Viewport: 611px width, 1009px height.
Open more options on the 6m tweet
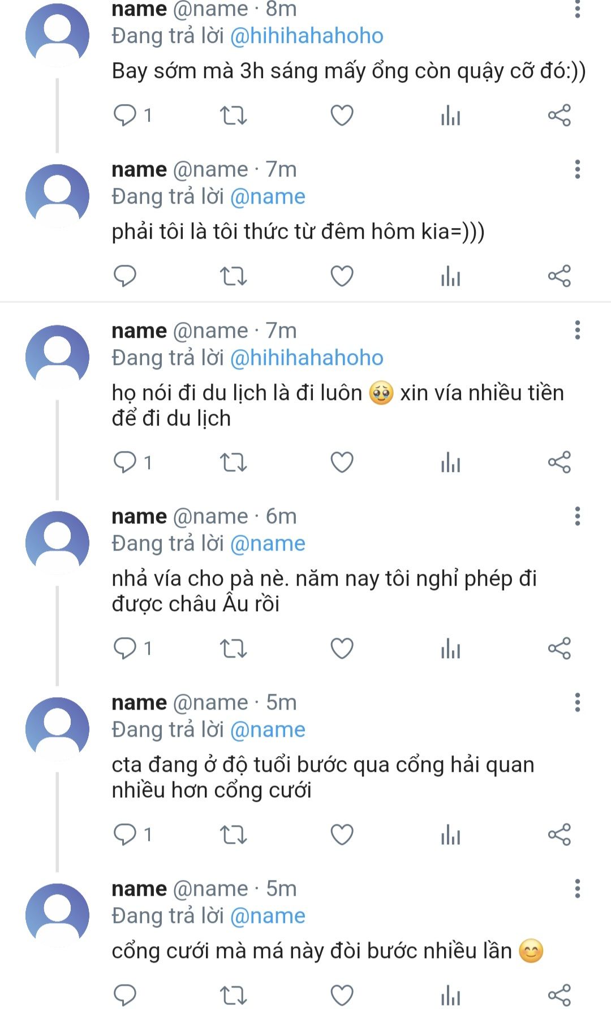tap(577, 516)
